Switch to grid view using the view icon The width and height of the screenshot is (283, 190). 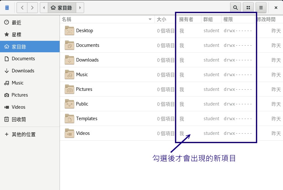tap(248, 7)
